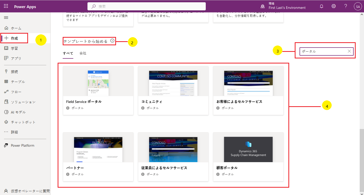Click the info icon beside テンプレートから始める

point(112,41)
